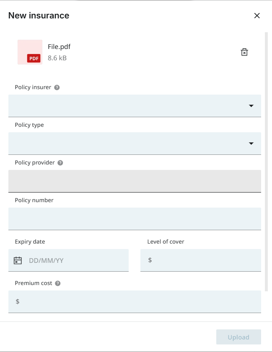Focus the Level of cover amount field
Screen dimensions: 272x352
click(201, 260)
